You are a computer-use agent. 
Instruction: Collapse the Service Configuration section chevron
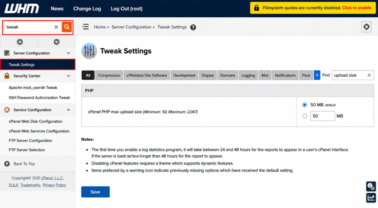(68, 110)
